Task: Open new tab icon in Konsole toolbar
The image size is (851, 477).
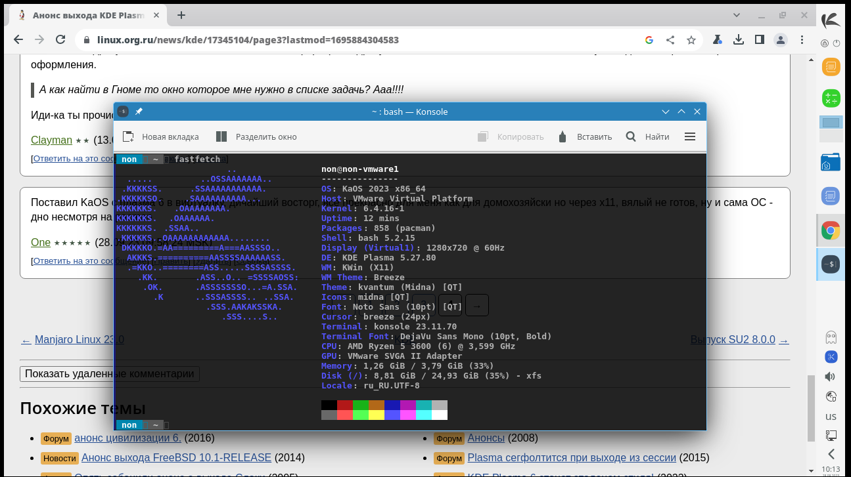Action: [128, 136]
